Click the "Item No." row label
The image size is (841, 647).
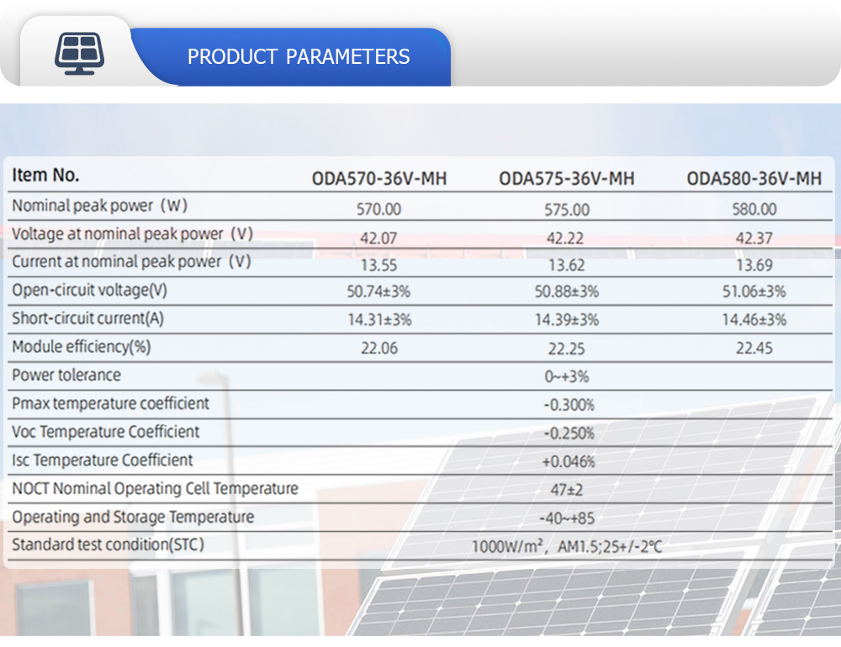pos(45,175)
